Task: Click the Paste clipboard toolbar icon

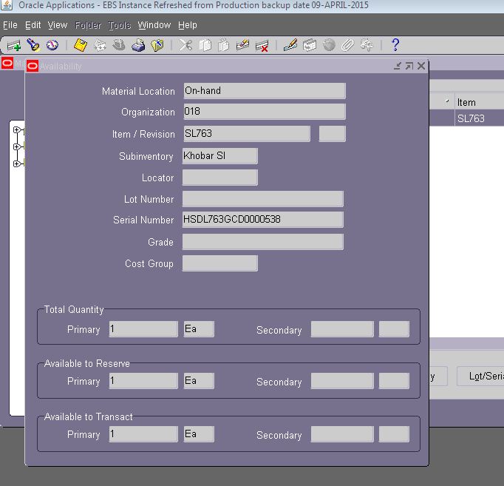Action: point(224,45)
